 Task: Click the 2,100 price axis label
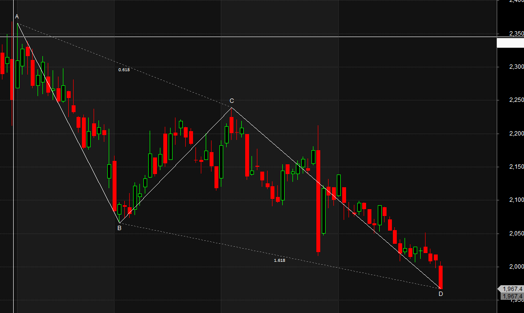point(516,200)
